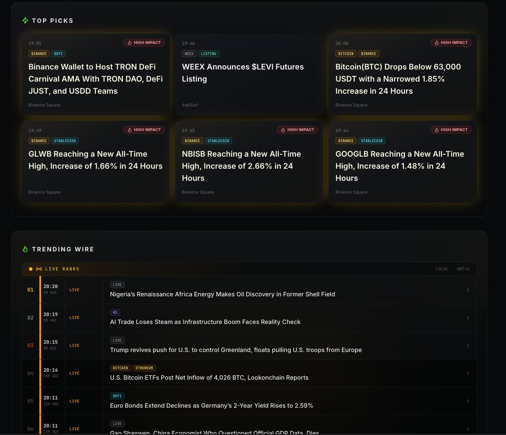Select WEEX tag on $LEVI Futures card
This screenshot has width=506, height=435.
[x=189, y=54]
